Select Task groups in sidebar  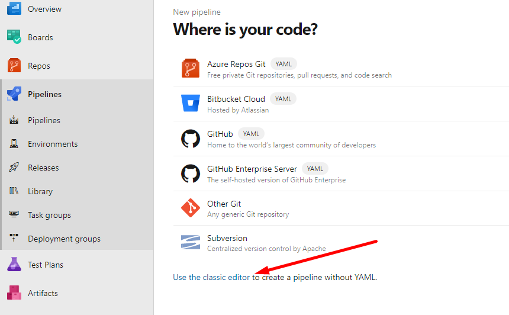(49, 215)
